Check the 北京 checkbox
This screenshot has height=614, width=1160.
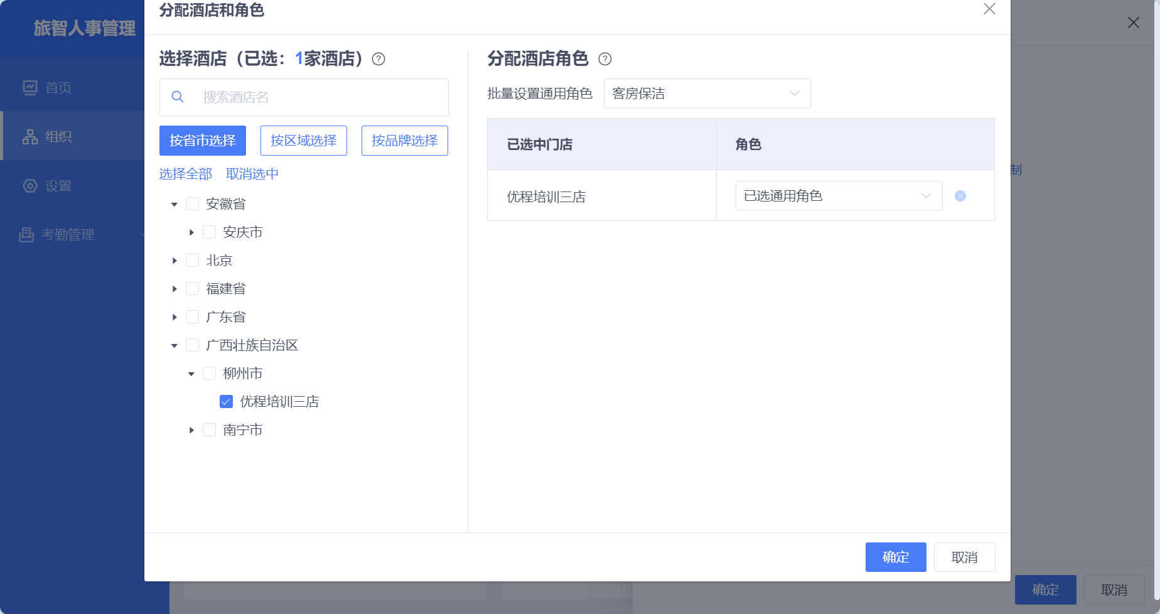click(193, 260)
